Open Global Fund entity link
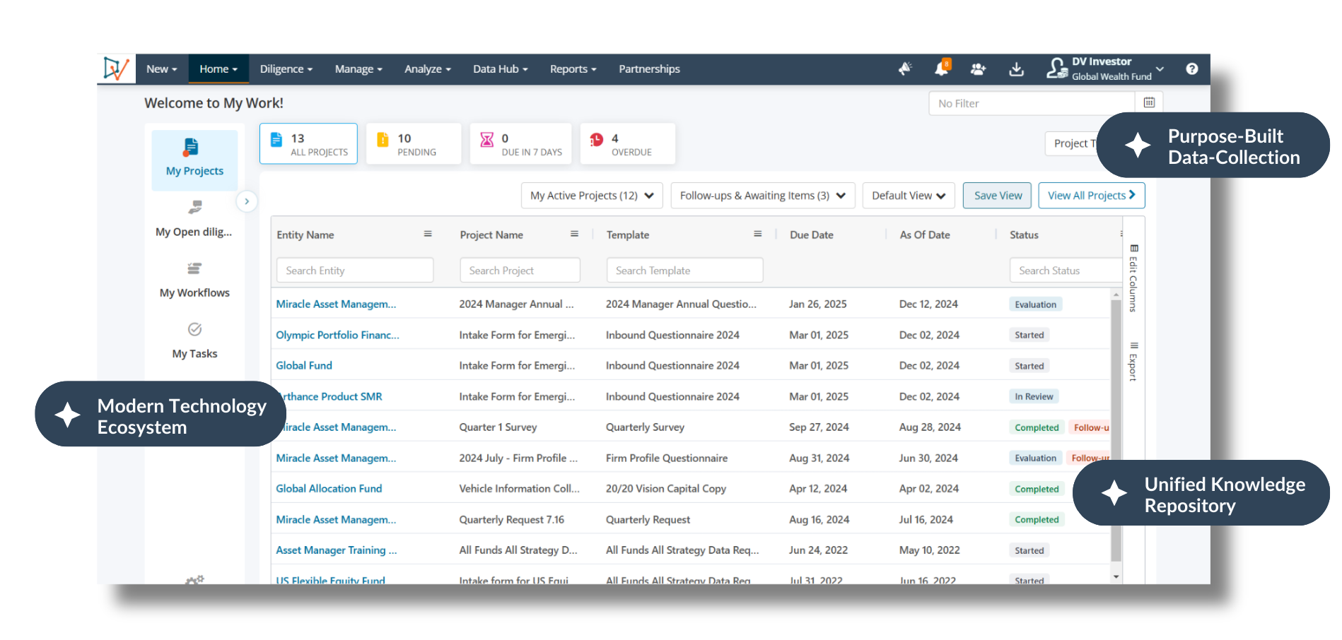This screenshot has height=640, width=1342. click(304, 365)
